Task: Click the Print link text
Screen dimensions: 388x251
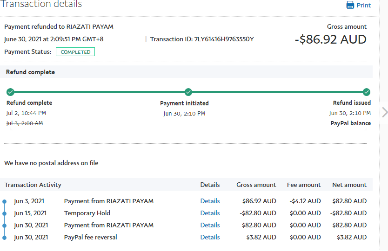Action: click(x=363, y=6)
